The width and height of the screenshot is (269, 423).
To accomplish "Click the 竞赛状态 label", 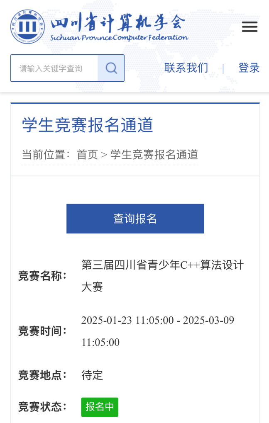I will 42,407.
